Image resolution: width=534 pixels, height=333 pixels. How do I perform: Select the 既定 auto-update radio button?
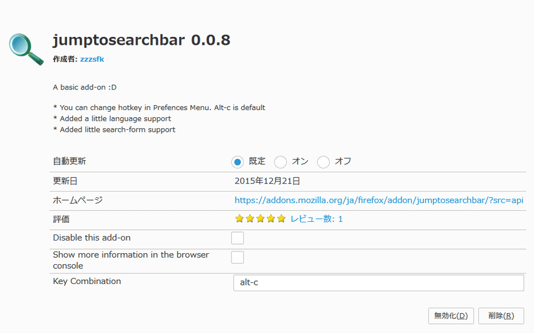(238, 162)
